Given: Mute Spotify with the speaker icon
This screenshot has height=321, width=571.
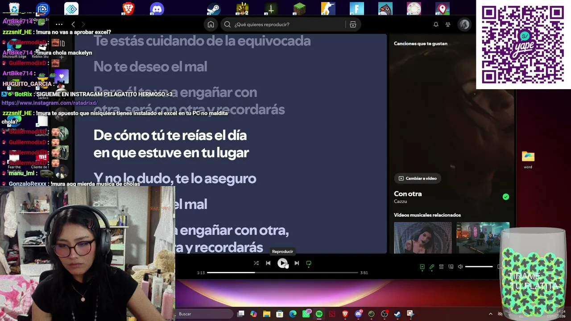Looking at the screenshot, I should point(460,267).
